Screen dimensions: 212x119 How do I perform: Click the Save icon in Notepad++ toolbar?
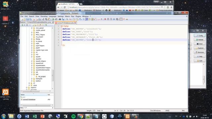point(27,19)
